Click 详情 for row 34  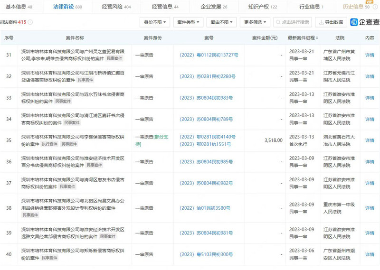click(x=370, y=119)
